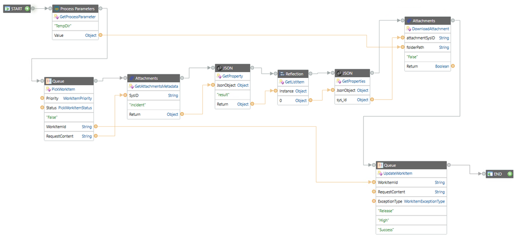Click the Return output port in GetAttachmentsMetadata
Image resolution: width=518 pixels, height=245 pixels.
(182, 115)
